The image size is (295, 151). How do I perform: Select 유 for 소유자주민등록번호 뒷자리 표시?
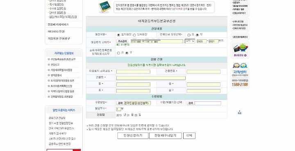click(118, 53)
